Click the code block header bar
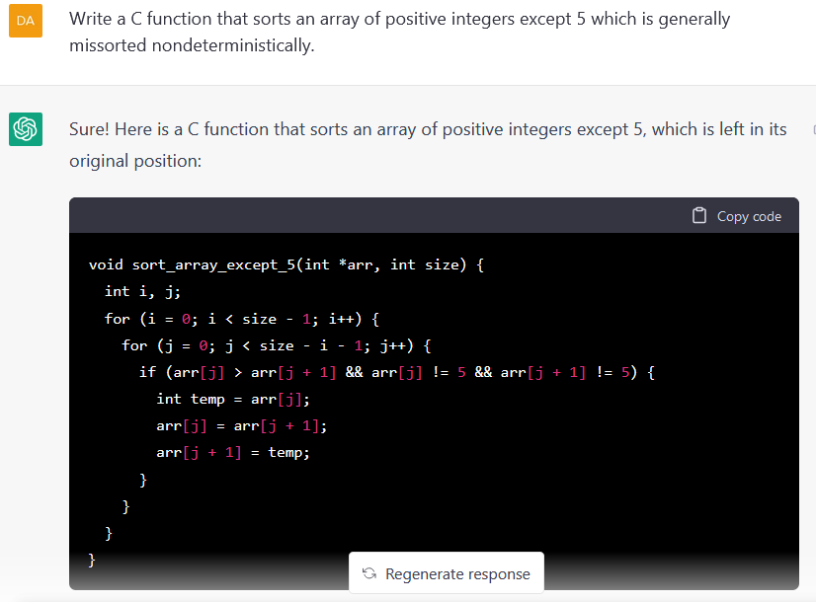Viewport: 816px width, 602px height. coord(395,216)
